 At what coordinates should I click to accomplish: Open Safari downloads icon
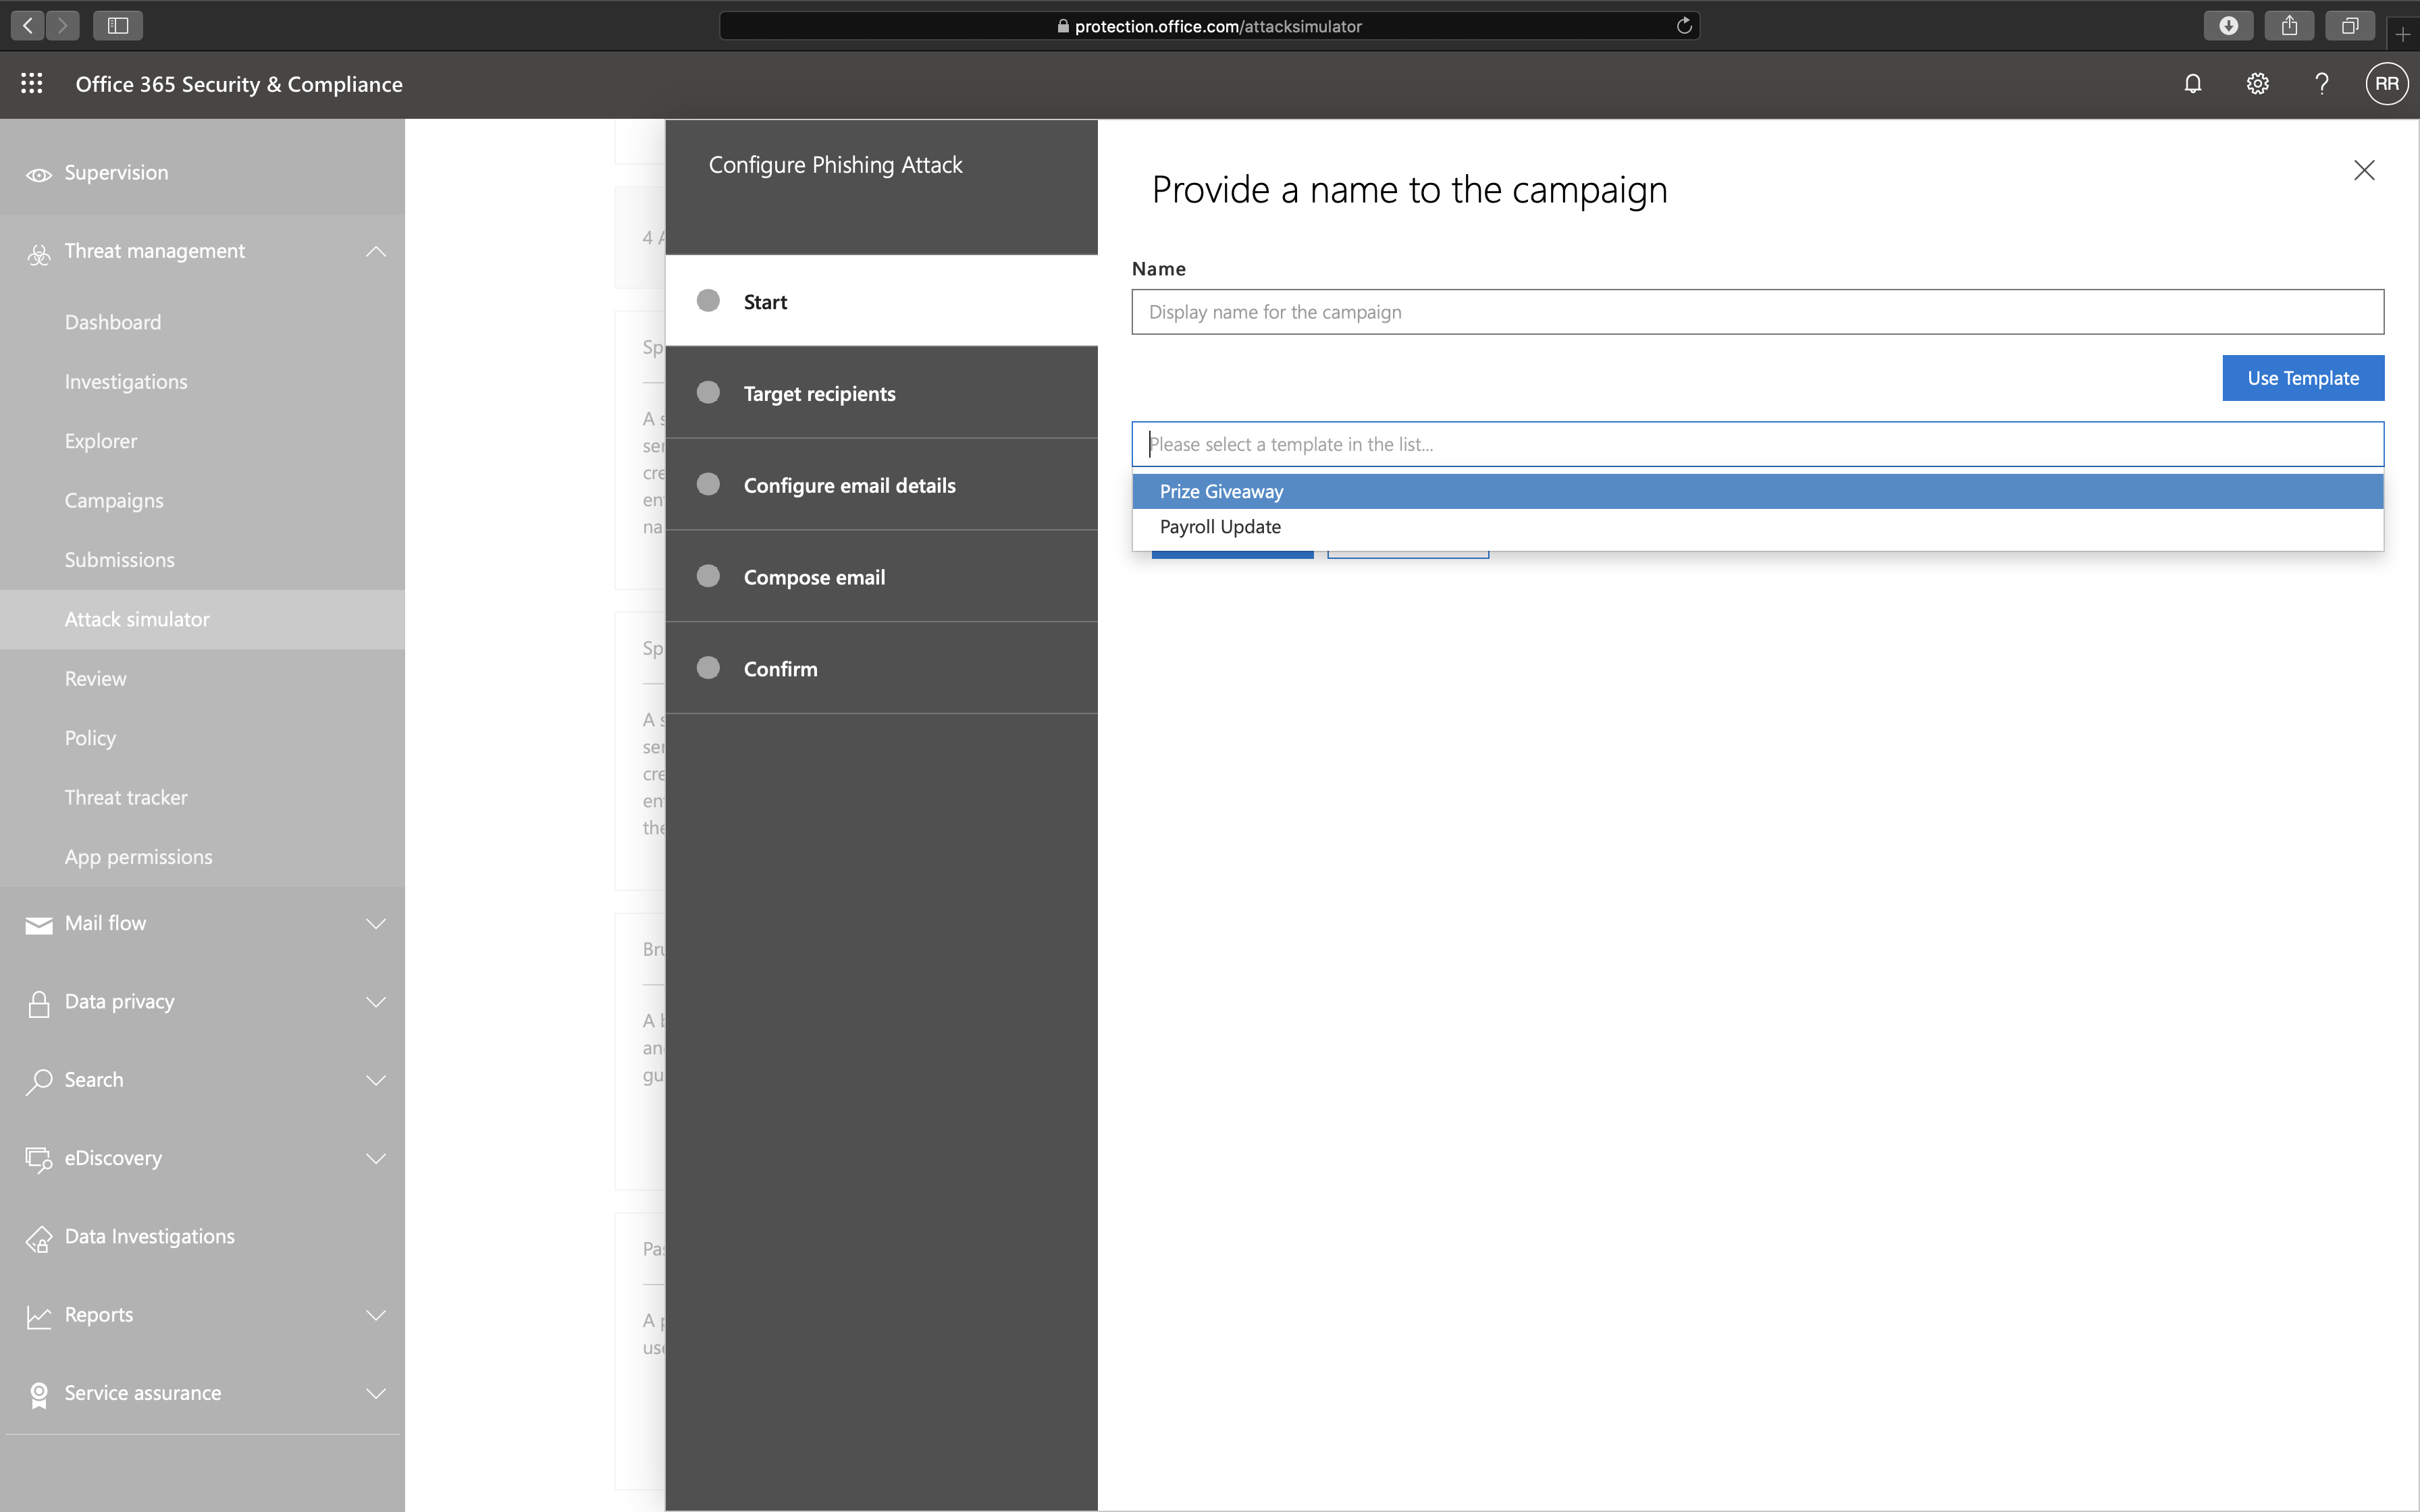2228,26
